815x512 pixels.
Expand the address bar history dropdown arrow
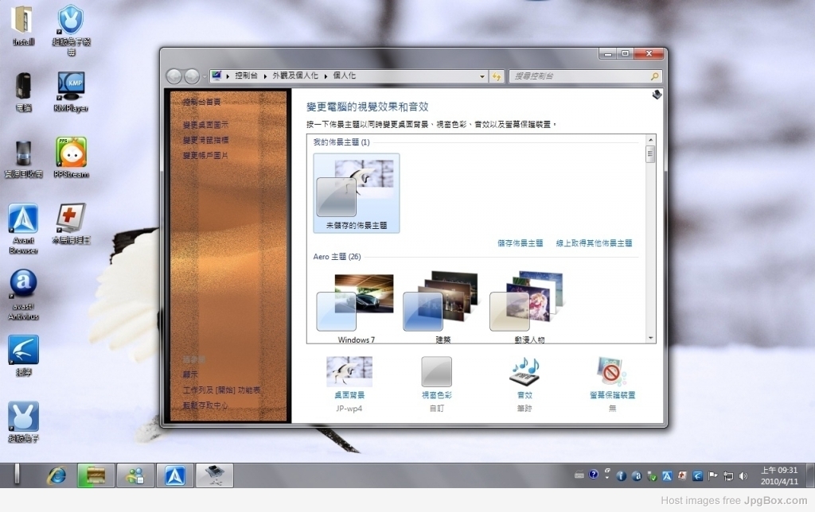(482, 76)
